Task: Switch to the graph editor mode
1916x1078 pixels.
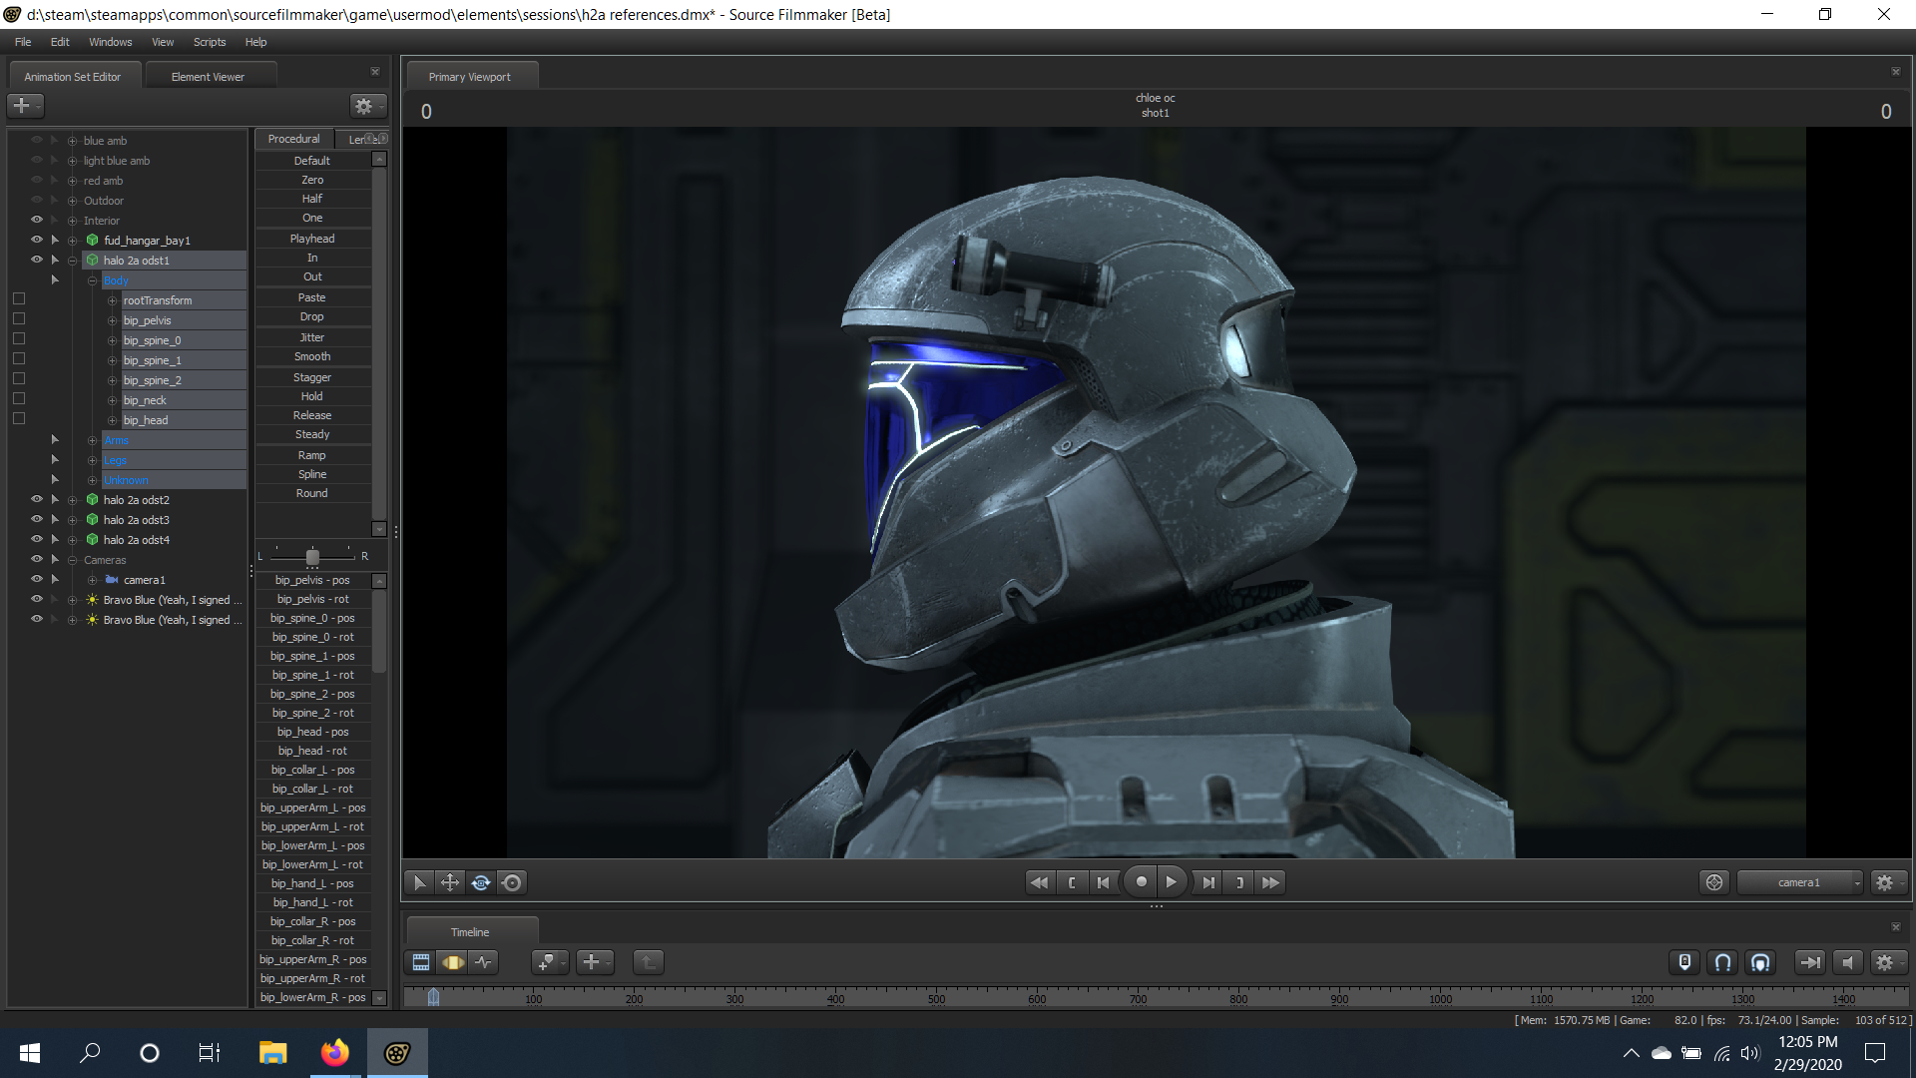Action: point(484,962)
